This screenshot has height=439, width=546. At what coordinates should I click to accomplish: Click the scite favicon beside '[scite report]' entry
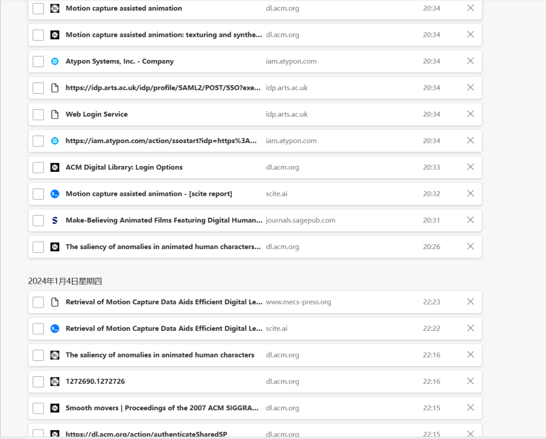coord(55,194)
